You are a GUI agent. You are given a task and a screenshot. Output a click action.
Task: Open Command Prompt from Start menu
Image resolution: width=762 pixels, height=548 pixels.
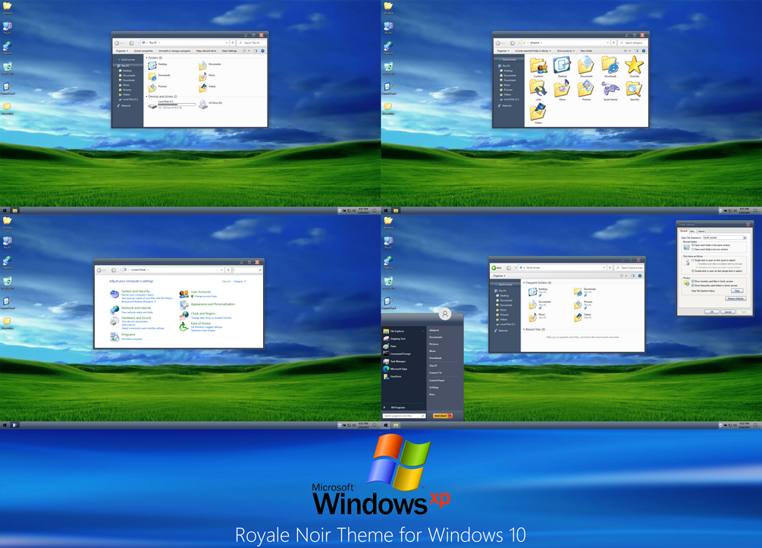tap(397, 354)
